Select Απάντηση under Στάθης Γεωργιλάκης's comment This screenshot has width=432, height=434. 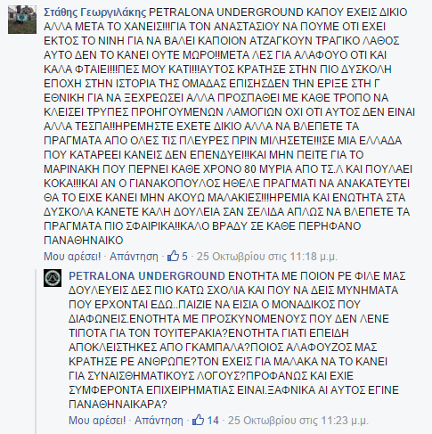tap(134, 256)
